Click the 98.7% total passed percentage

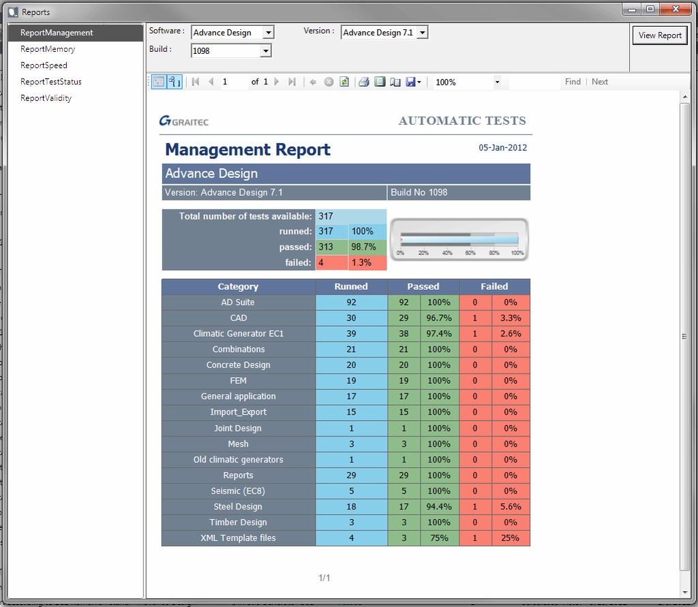click(367, 247)
